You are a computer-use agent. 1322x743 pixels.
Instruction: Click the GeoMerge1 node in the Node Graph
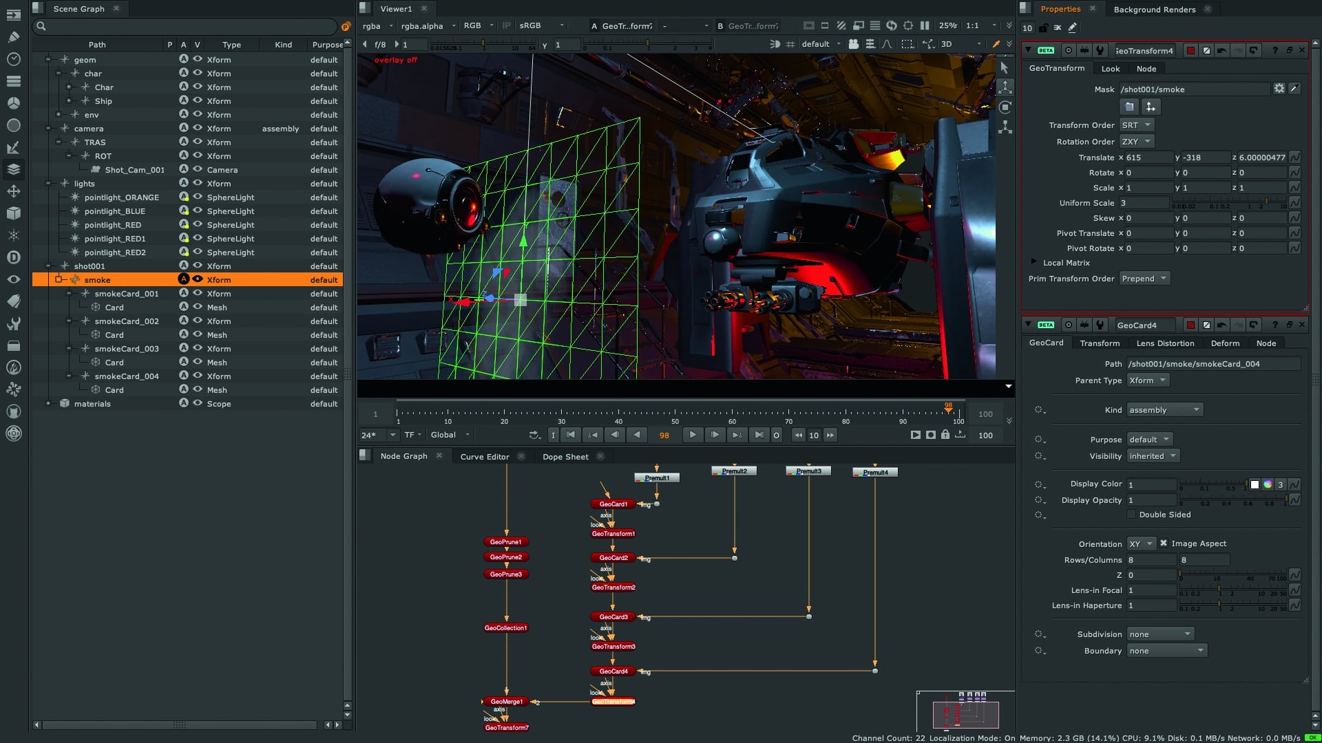pos(505,702)
